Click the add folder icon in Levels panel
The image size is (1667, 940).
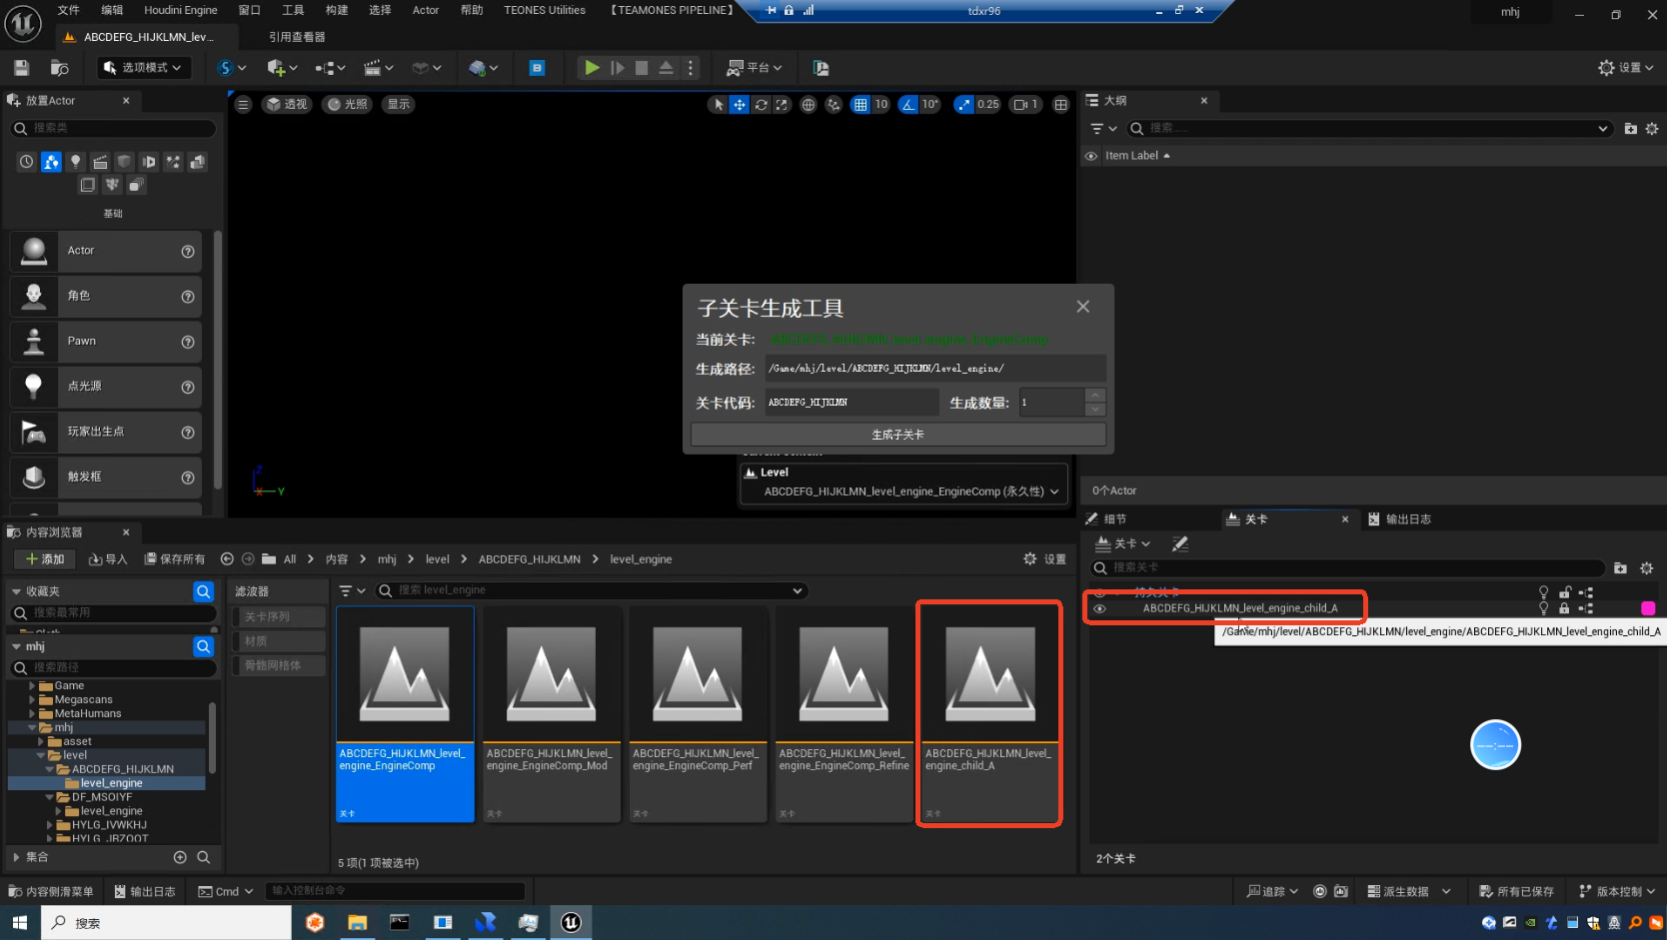pyautogui.click(x=1620, y=568)
